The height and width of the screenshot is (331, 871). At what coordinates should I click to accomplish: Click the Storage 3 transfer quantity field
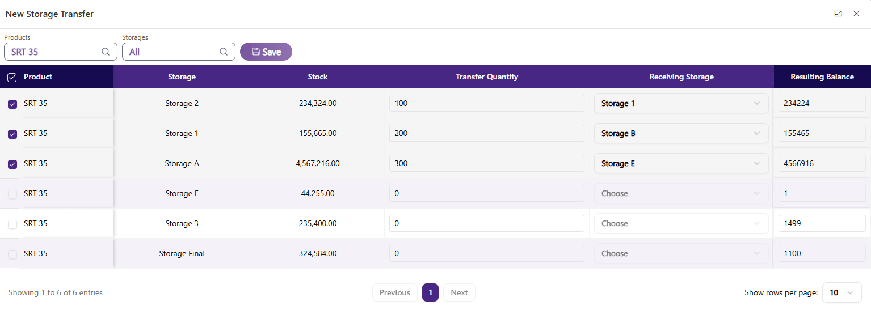(x=486, y=224)
